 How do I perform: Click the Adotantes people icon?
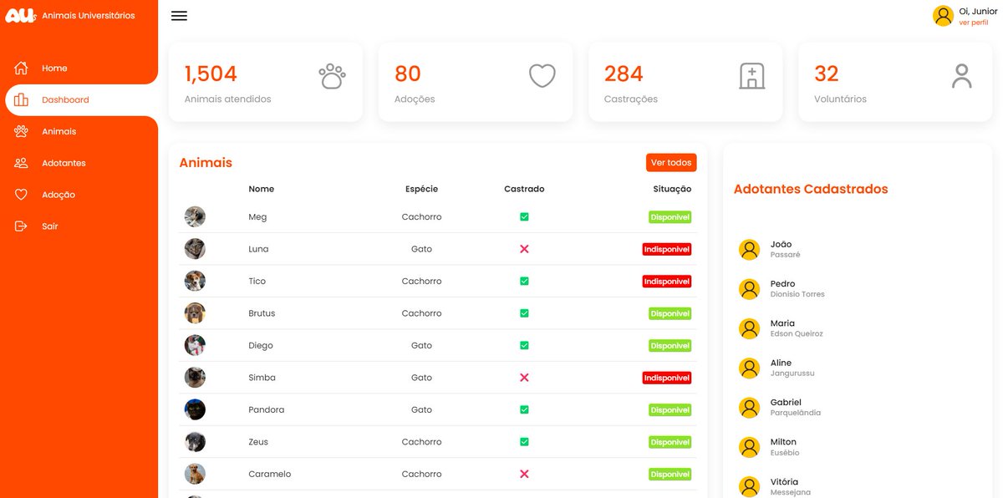click(21, 162)
